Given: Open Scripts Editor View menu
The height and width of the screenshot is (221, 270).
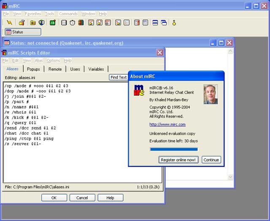Looking at the screenshot, I should [27, 61].
